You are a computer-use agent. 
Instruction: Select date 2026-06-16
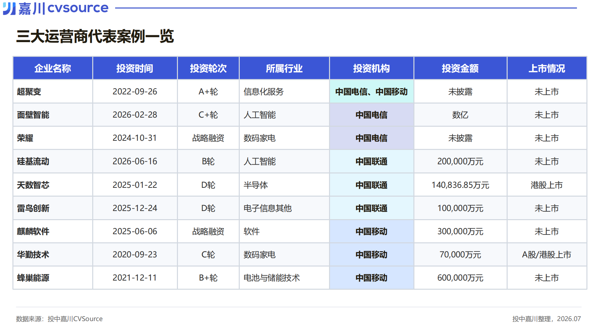[x=135, y=161]
